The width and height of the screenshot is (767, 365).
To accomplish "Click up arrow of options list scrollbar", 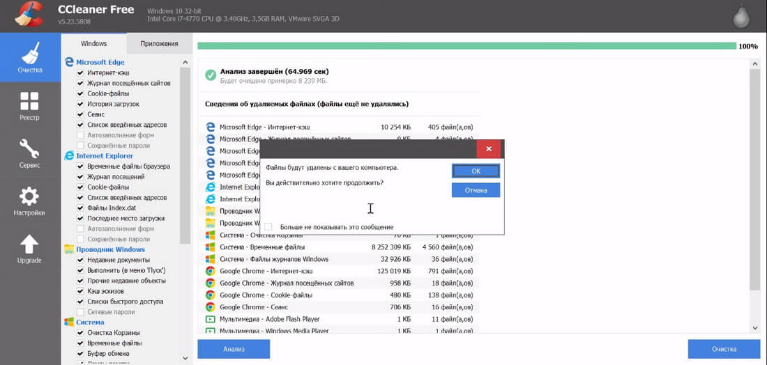I will (x=185, y=63).
